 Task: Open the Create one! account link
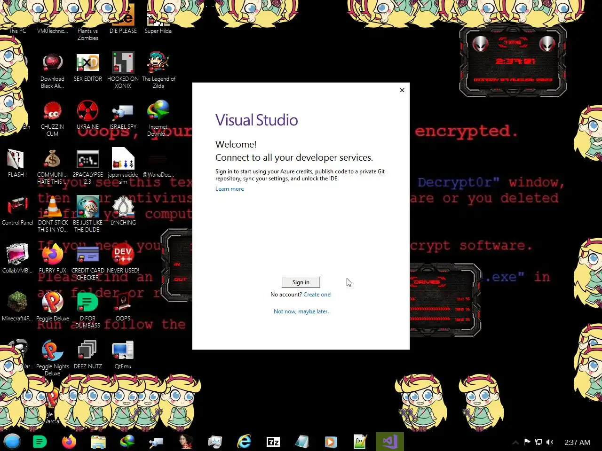point(317,295)
